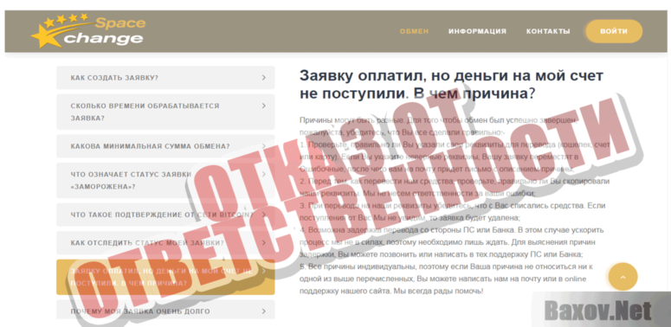671x327 pixels.
Task: Open the ИНФОРМАЦИЯ menu item
Action: (477, 31)
